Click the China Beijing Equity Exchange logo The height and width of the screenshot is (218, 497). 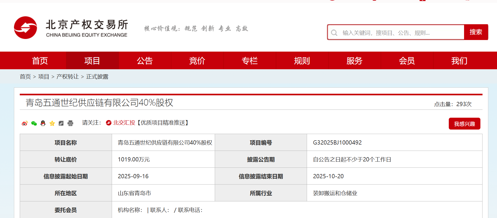click(71, 28)
